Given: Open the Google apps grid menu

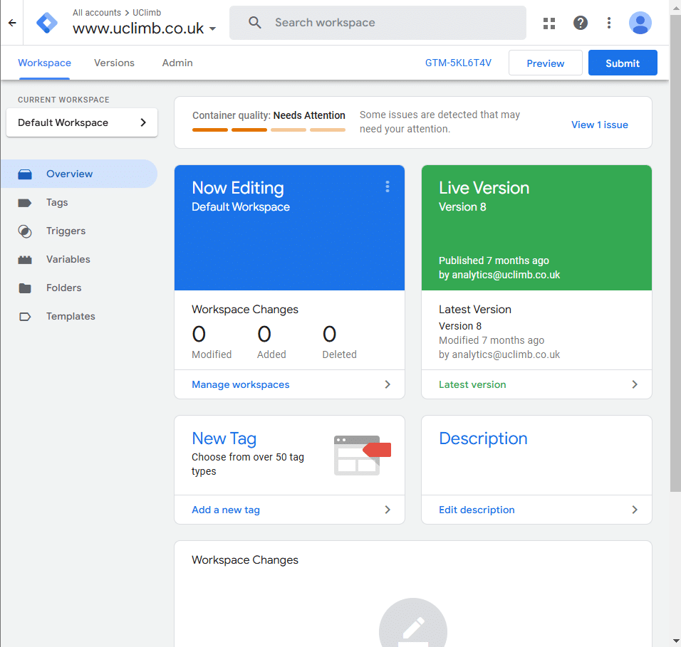Looking at the screenshot, I should [x=549, y=23].
